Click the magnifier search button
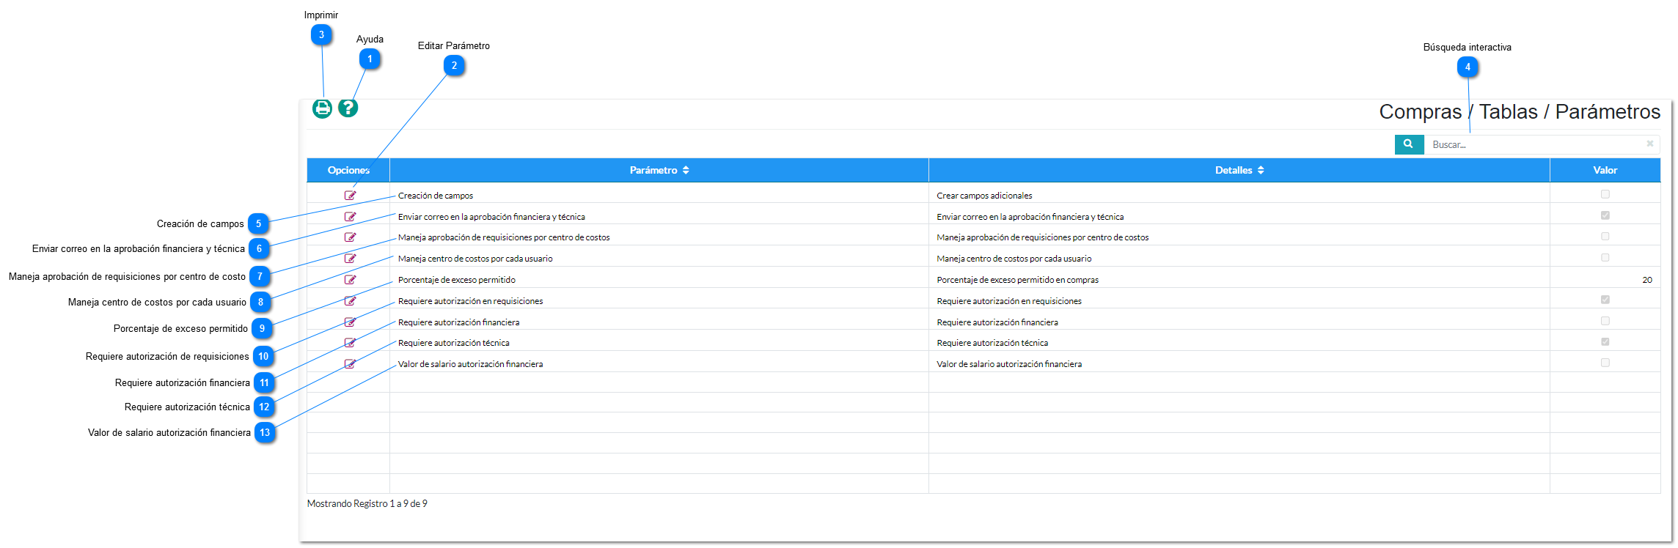The width and height of the screenshot is (1678, 548). (x=1408, y=144)
